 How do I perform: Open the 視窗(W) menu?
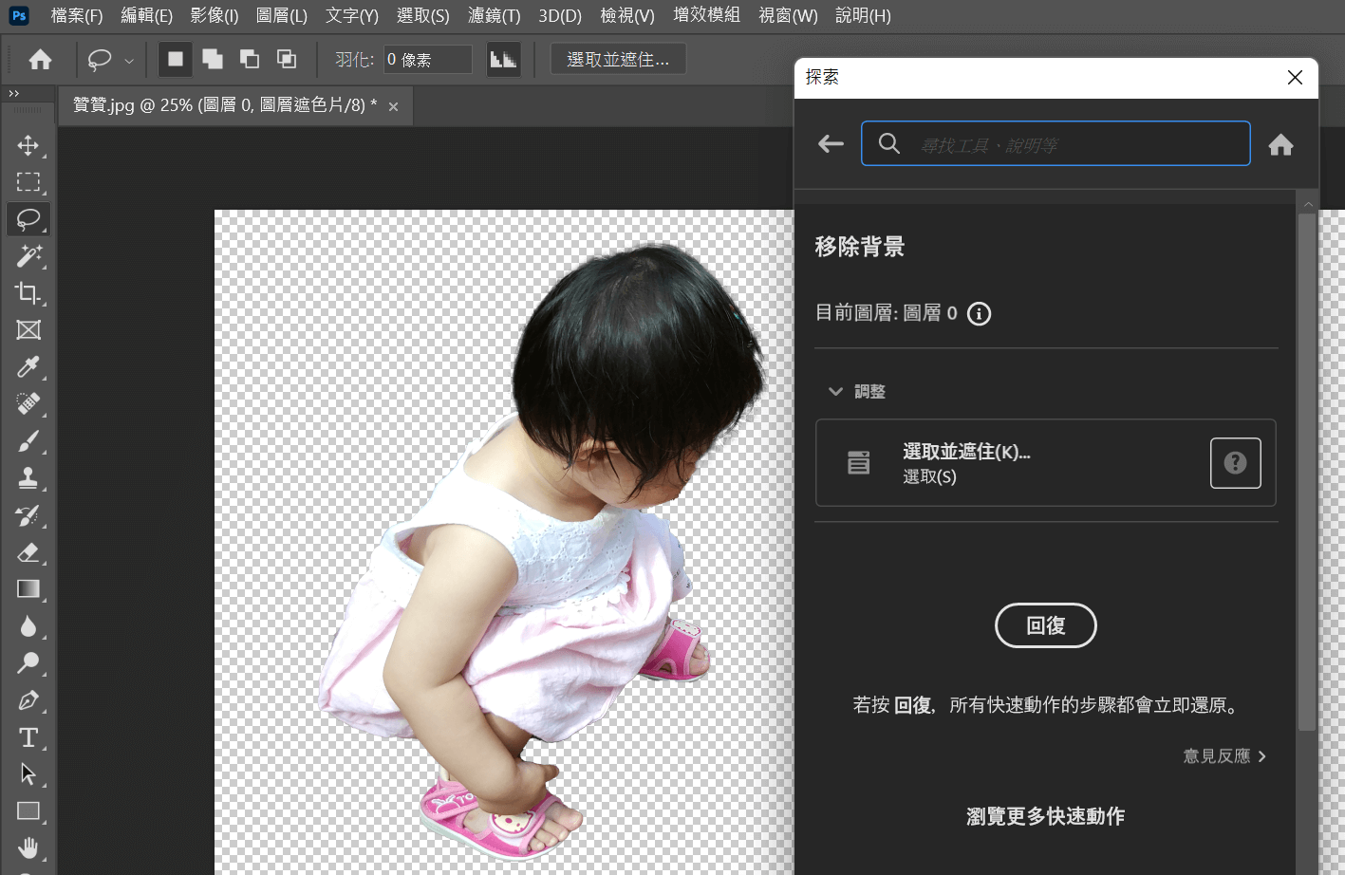click(x=789, y=15)
